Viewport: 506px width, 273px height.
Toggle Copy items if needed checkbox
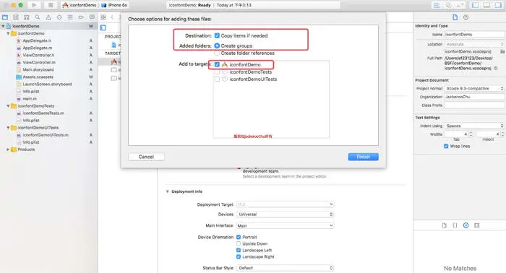point(217,35)
